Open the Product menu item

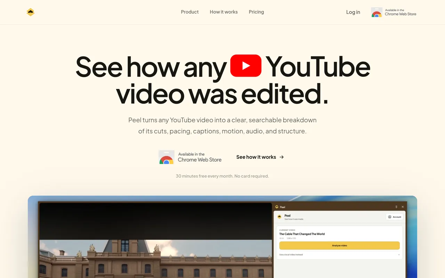(190, 12)
